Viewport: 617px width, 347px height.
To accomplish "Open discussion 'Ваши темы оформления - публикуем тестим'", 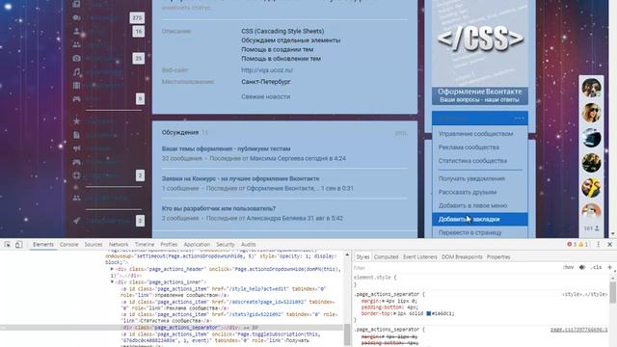I will coord(226,148).
